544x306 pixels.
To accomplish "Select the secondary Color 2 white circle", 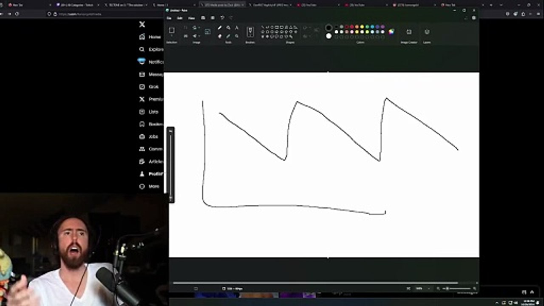I will coord(329,36).
